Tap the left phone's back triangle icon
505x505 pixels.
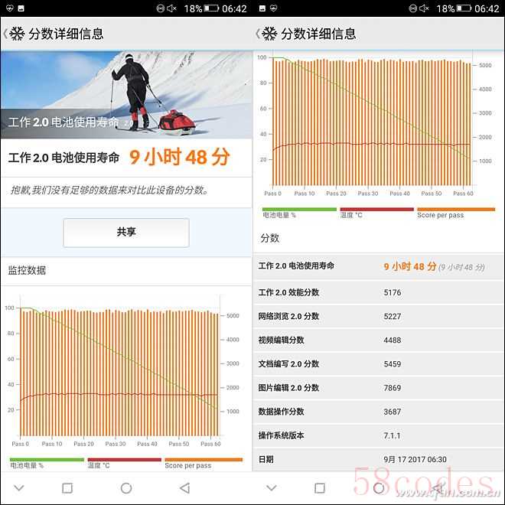pyautogui.click(x=185, y=488)
